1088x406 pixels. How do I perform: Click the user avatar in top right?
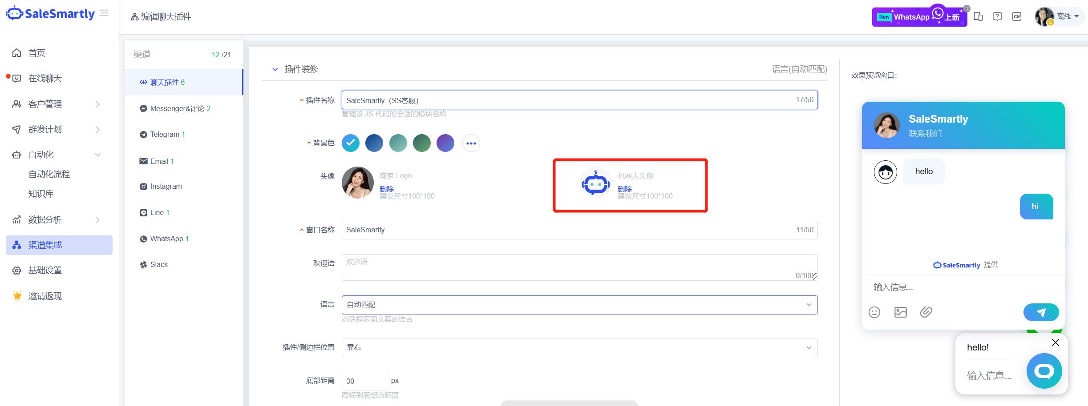tap(1044, 16)
